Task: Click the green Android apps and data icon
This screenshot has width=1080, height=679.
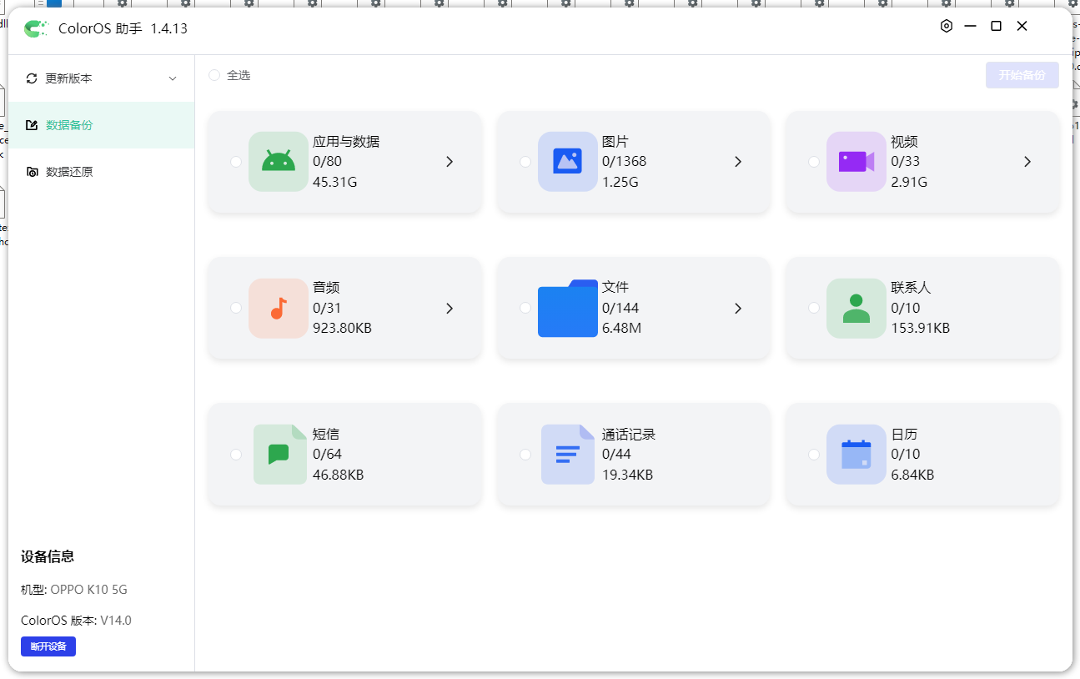Action: click(x=278, y=162)
